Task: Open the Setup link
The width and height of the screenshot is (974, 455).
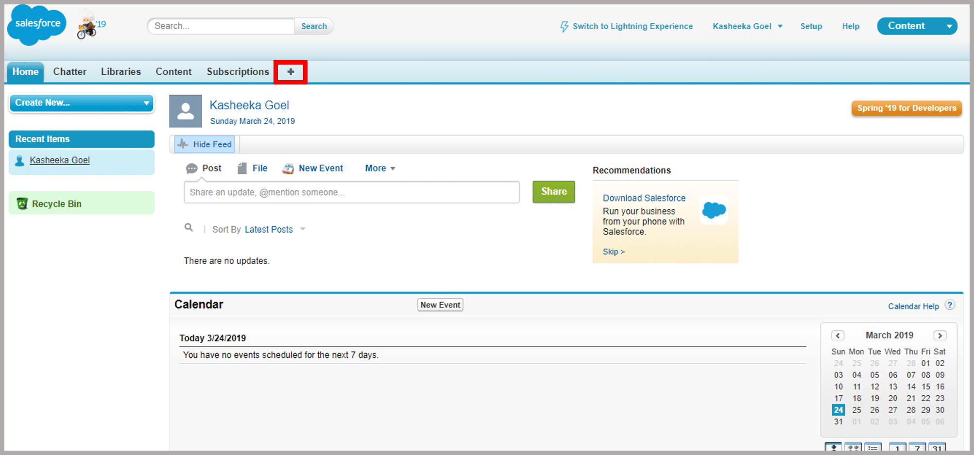Action: coord(811,26)
